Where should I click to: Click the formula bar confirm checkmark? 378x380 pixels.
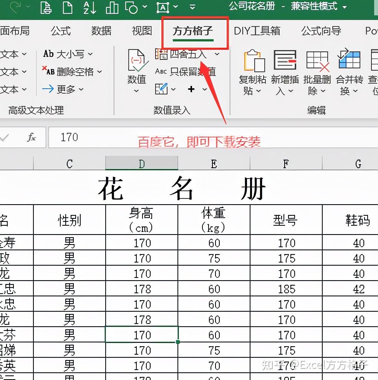tap(4, 137)
